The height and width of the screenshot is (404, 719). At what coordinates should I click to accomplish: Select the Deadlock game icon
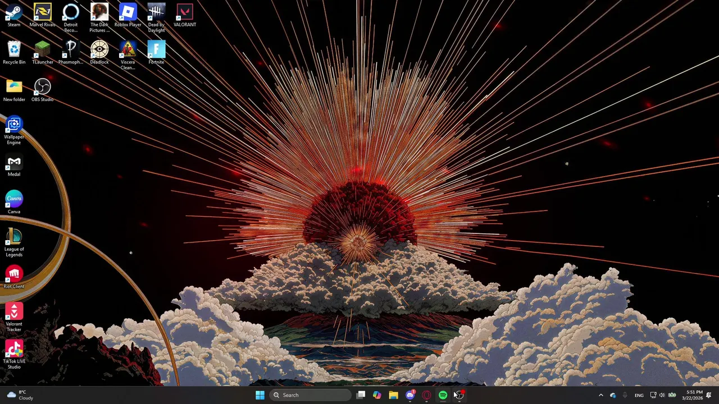(x=99, y=53)
